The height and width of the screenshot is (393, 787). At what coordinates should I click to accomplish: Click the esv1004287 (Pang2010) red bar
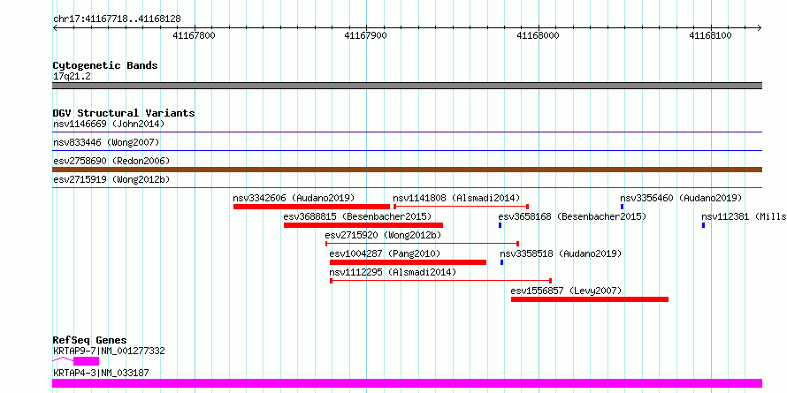coord(408,262)
